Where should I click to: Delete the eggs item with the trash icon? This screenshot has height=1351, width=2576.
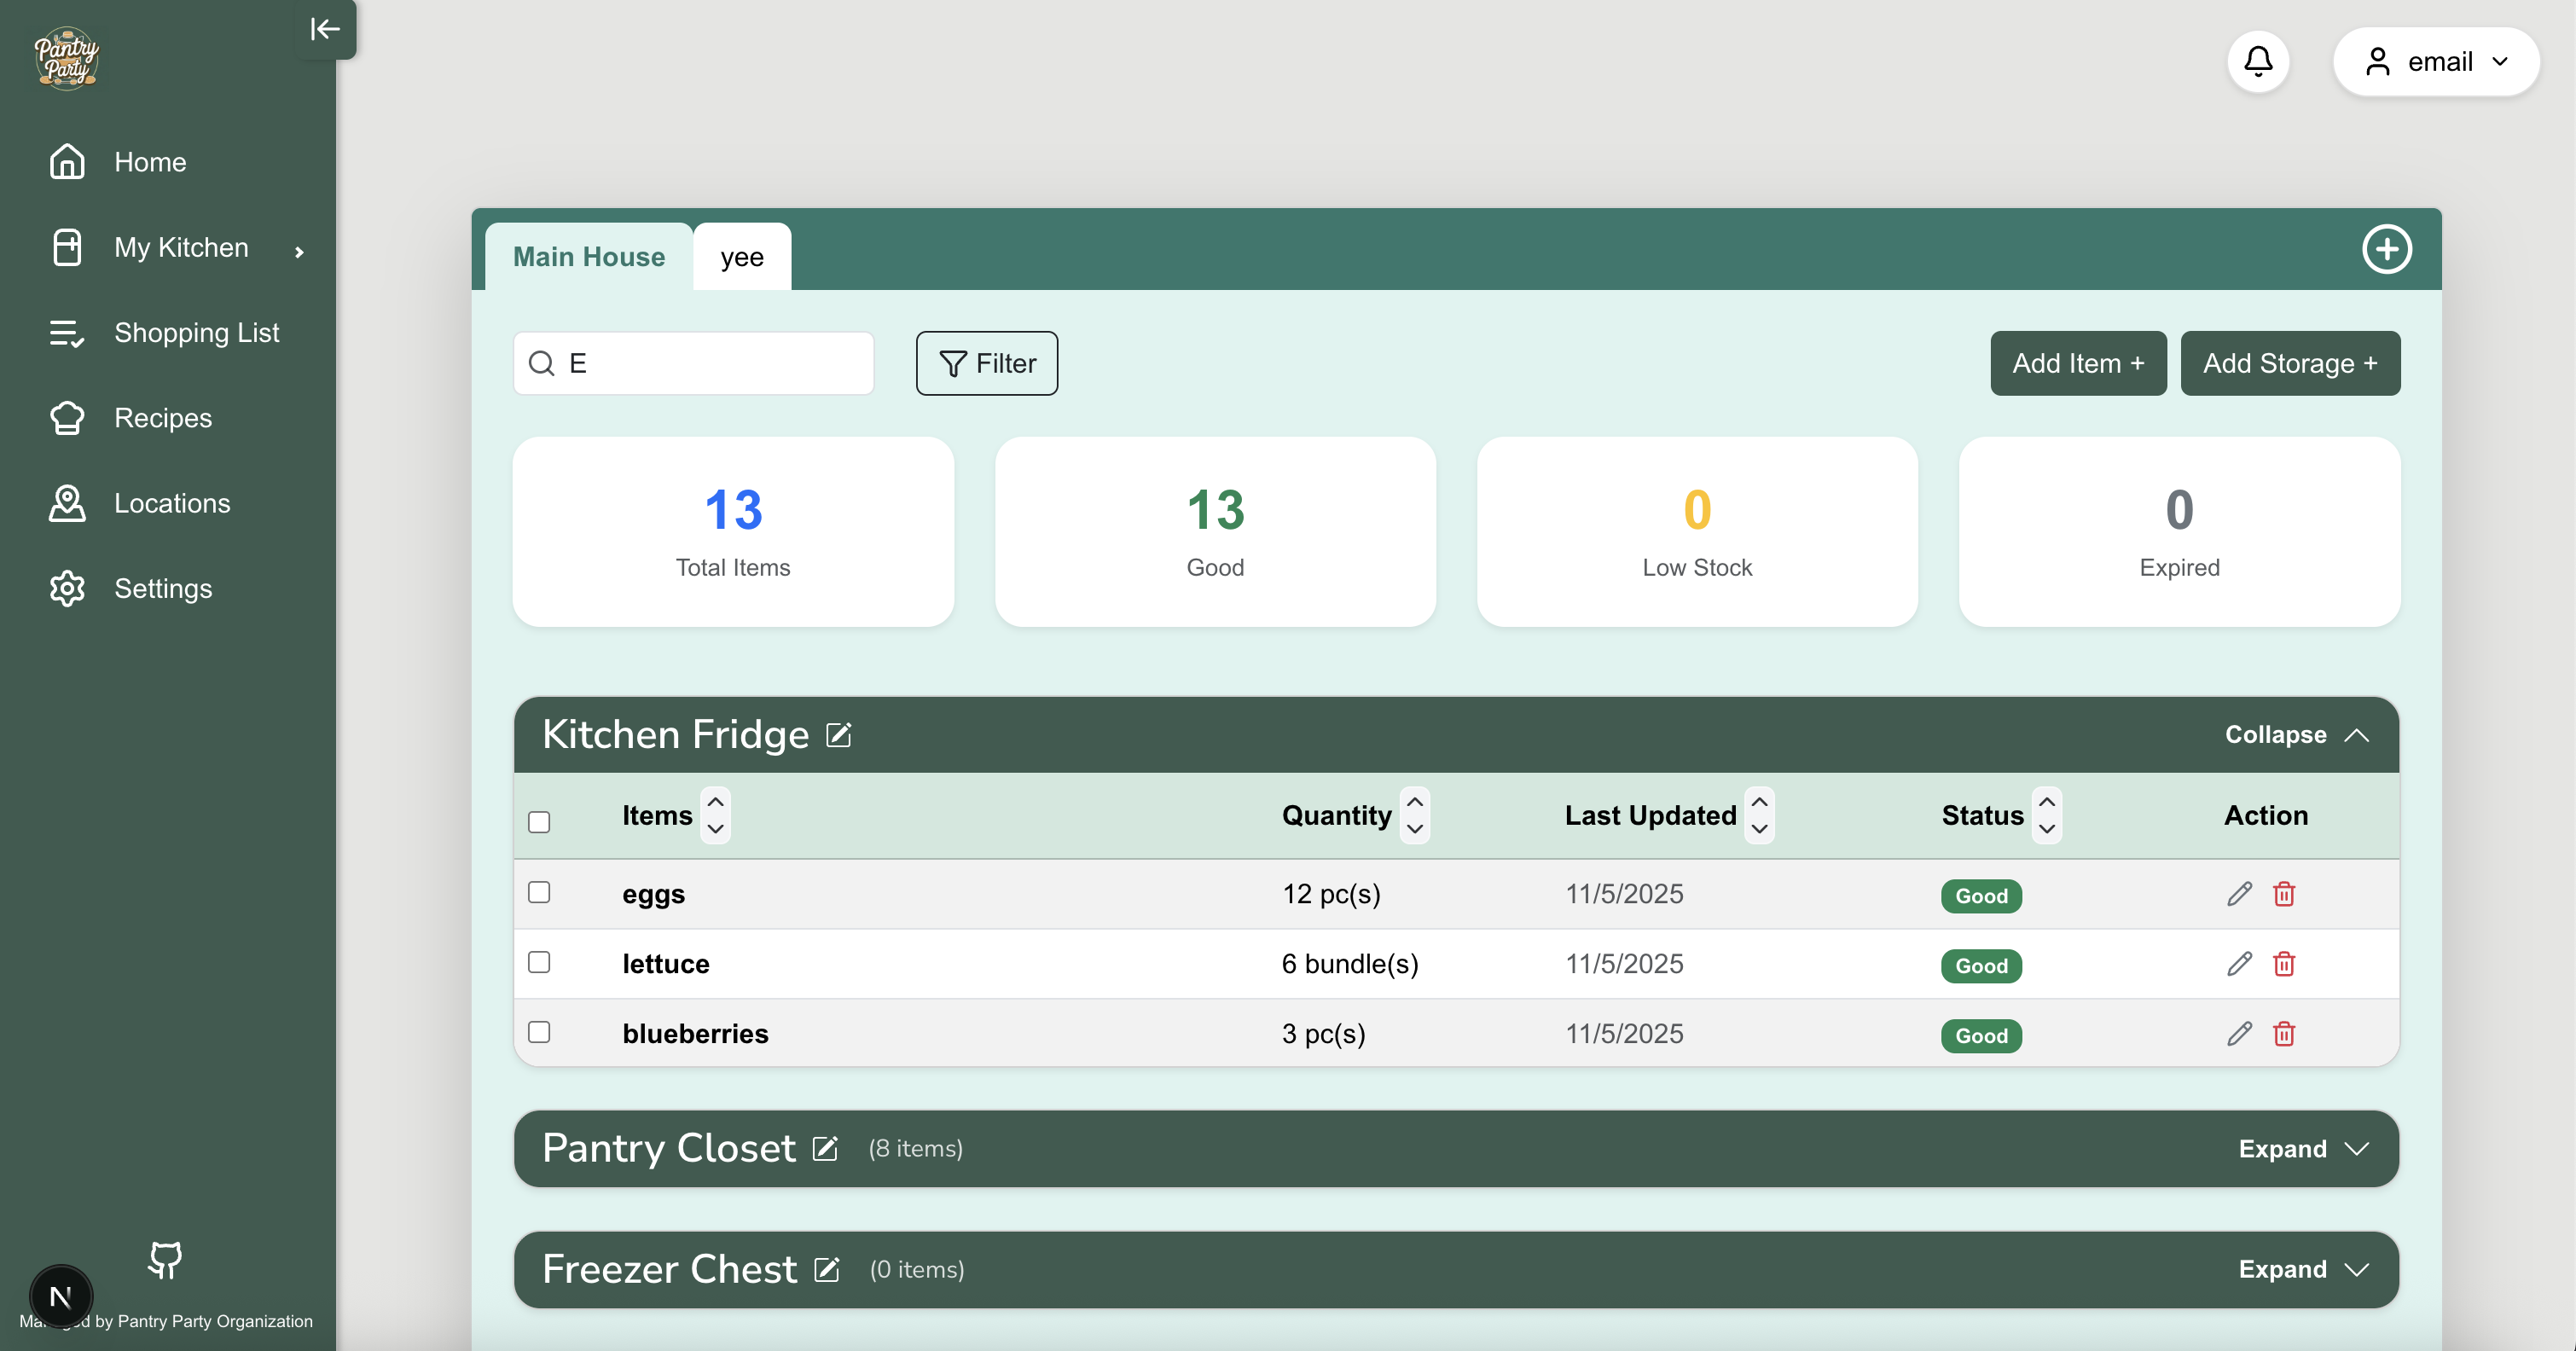pos(2284,894)
